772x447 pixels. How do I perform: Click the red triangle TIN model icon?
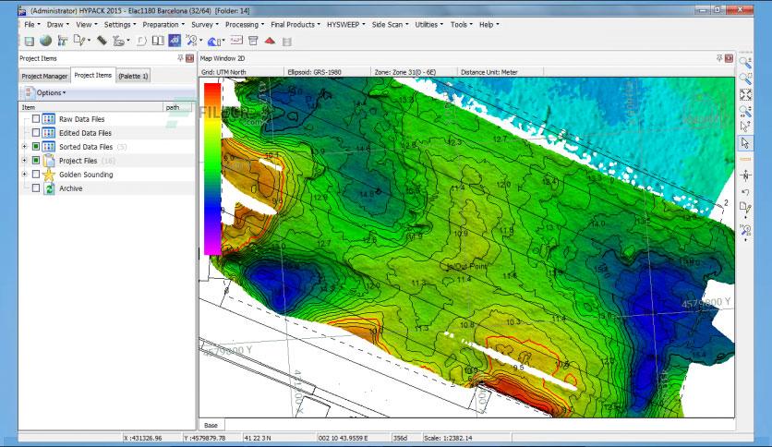click(270, 41)
